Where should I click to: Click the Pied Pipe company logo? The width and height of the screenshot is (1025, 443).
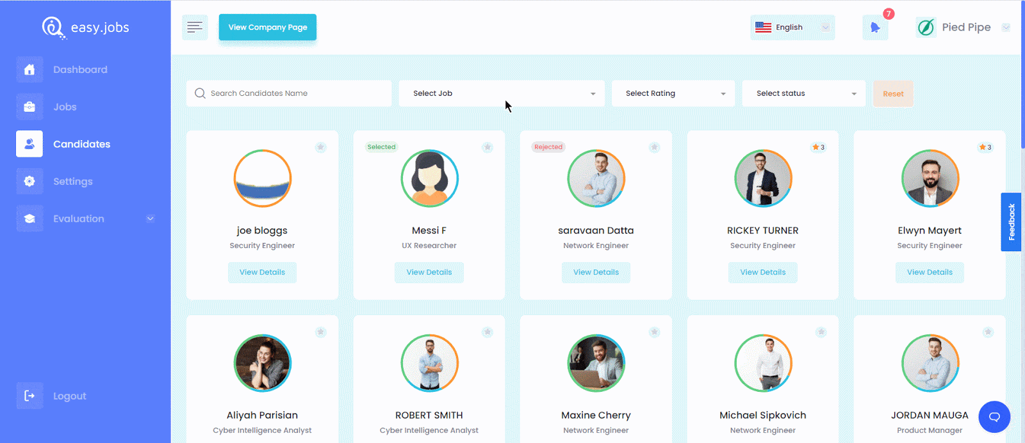(x=926, y=27)
